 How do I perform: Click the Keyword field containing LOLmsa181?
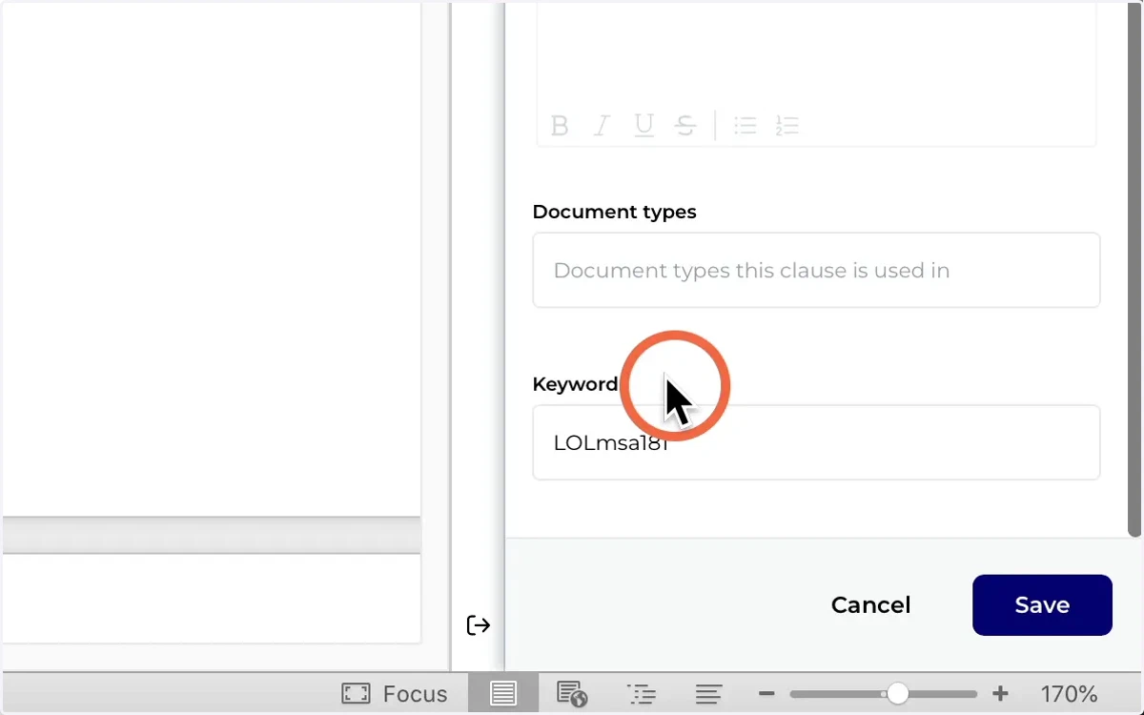click(816, 442)
